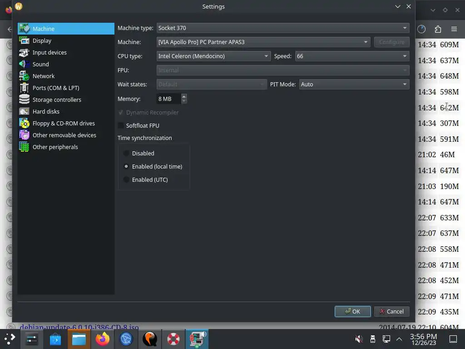Open the taskbar application launcher icon
Image resolution: width=465 pixels, height=349 pixels.
click(x=10, y=339)
